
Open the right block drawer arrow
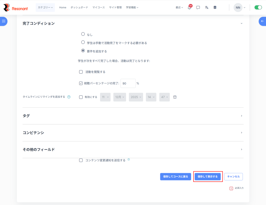pos(262,21)
